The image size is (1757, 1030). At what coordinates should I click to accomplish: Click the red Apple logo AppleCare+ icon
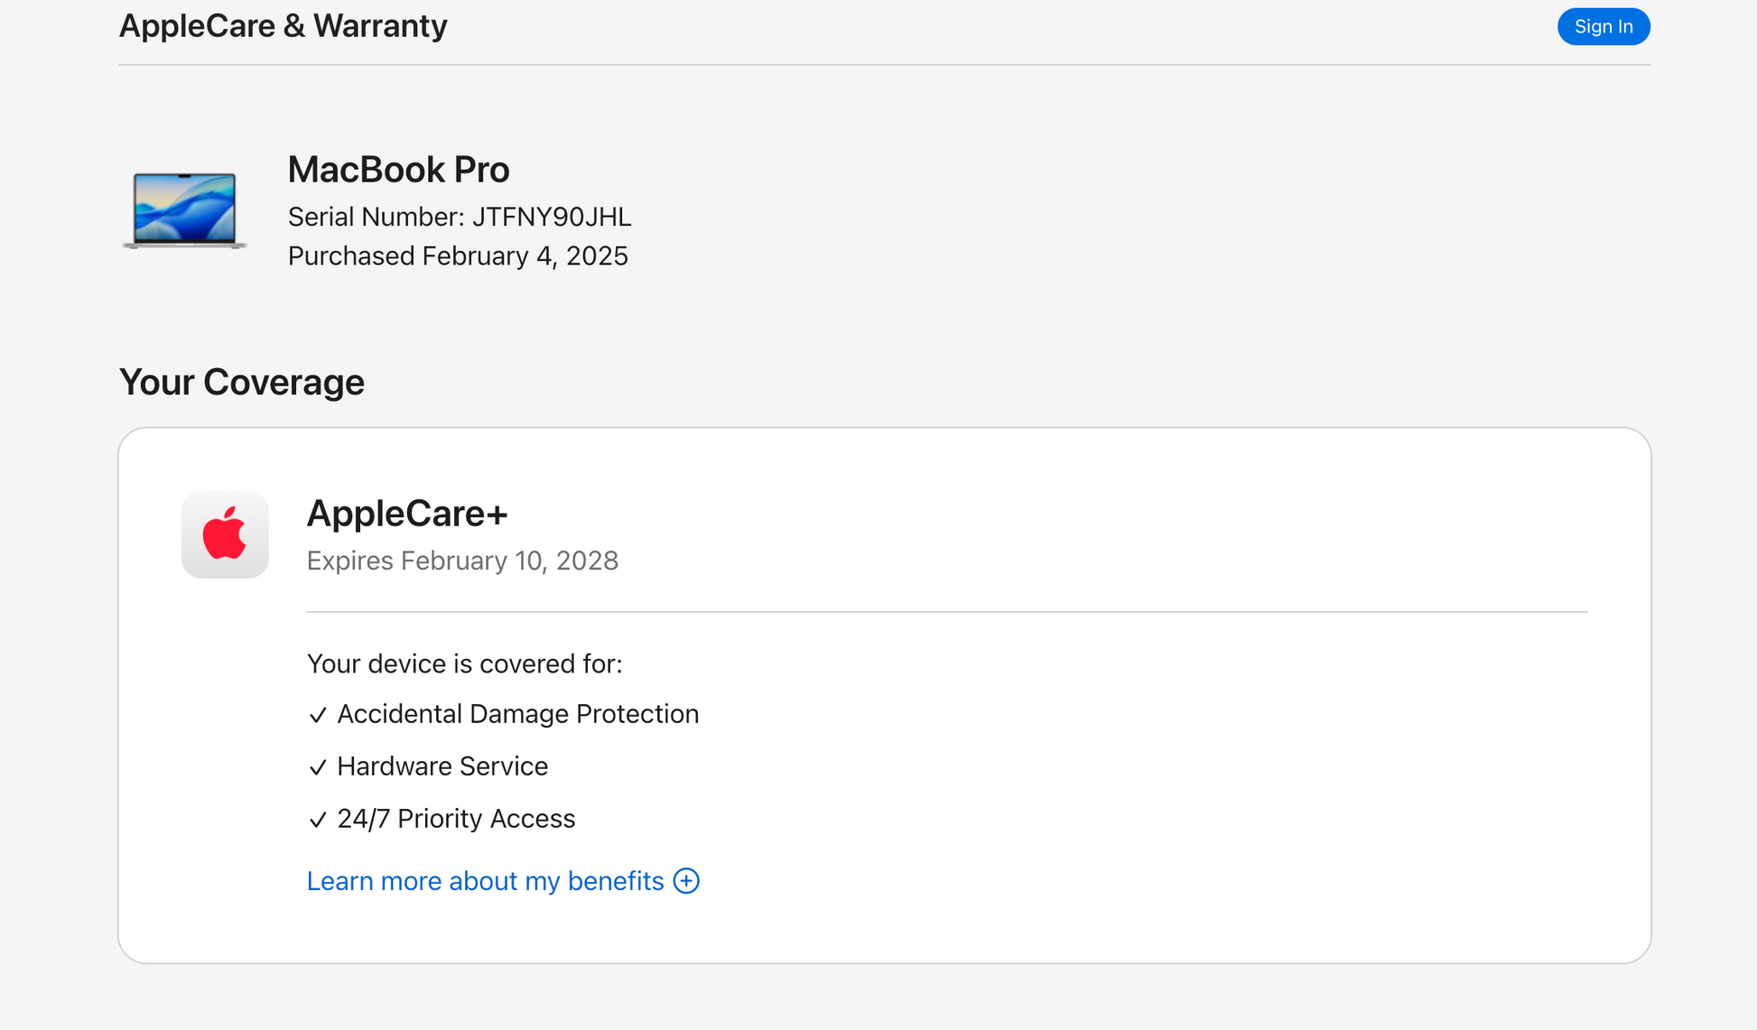pos(225,534)
